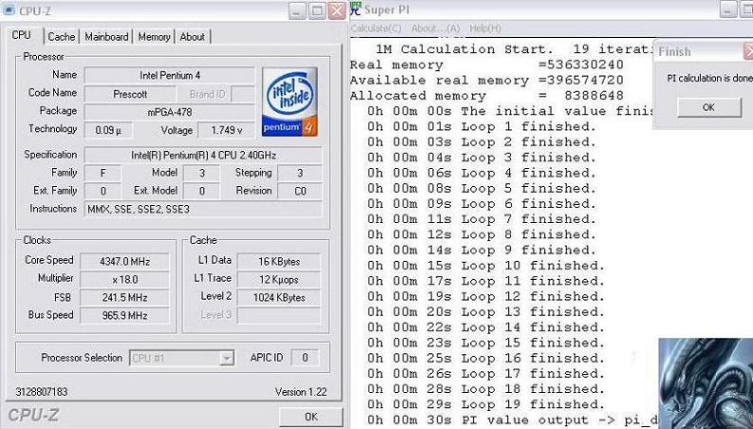Click the Specification text field
753x429 pixels.
tap(202, 155)
